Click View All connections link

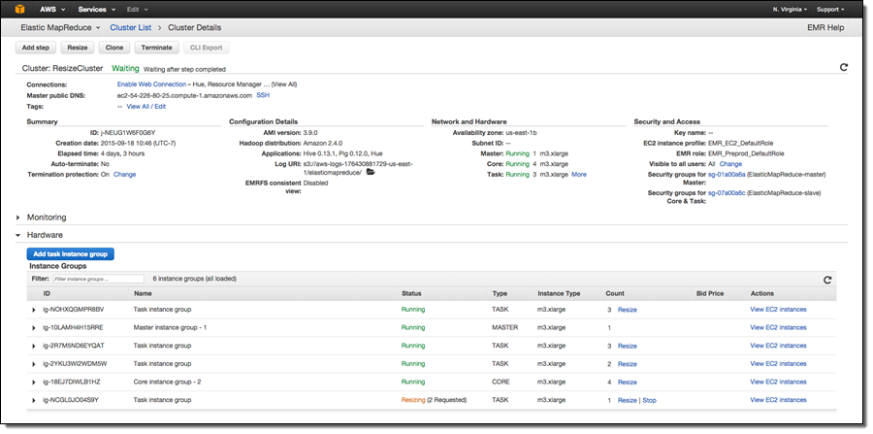[284, 84]
